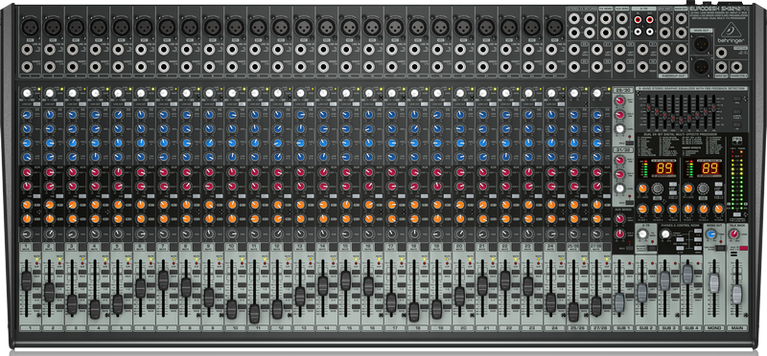Click the channel 24 XLR mic input
This screenshot has height=356, width=767.
(555, 27)
